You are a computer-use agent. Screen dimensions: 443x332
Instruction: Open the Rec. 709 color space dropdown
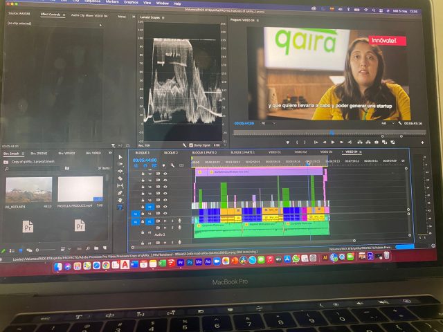[x=145, y=145]
